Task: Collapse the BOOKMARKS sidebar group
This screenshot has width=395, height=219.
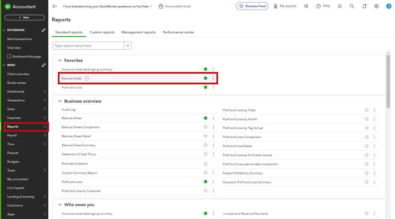Action: coord(4,30)
